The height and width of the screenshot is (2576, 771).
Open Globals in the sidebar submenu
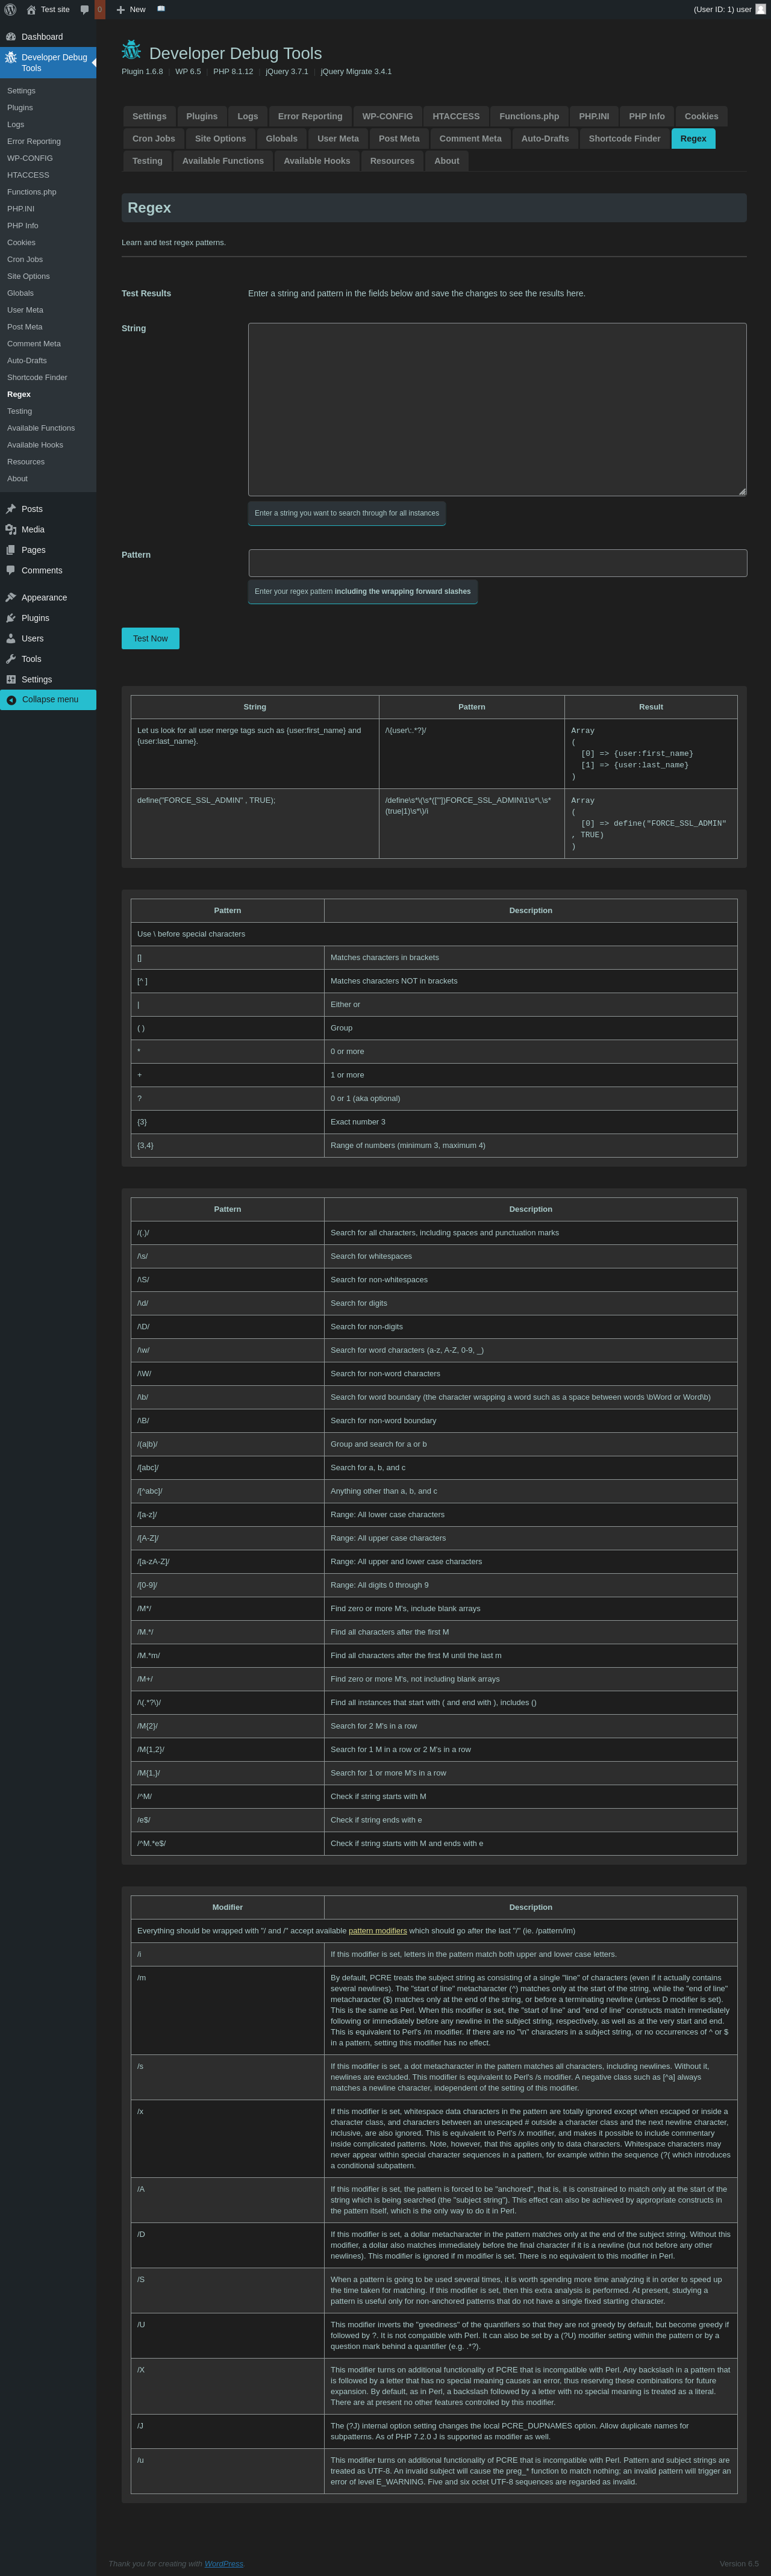pyautogui.click(x=21, y=293)
